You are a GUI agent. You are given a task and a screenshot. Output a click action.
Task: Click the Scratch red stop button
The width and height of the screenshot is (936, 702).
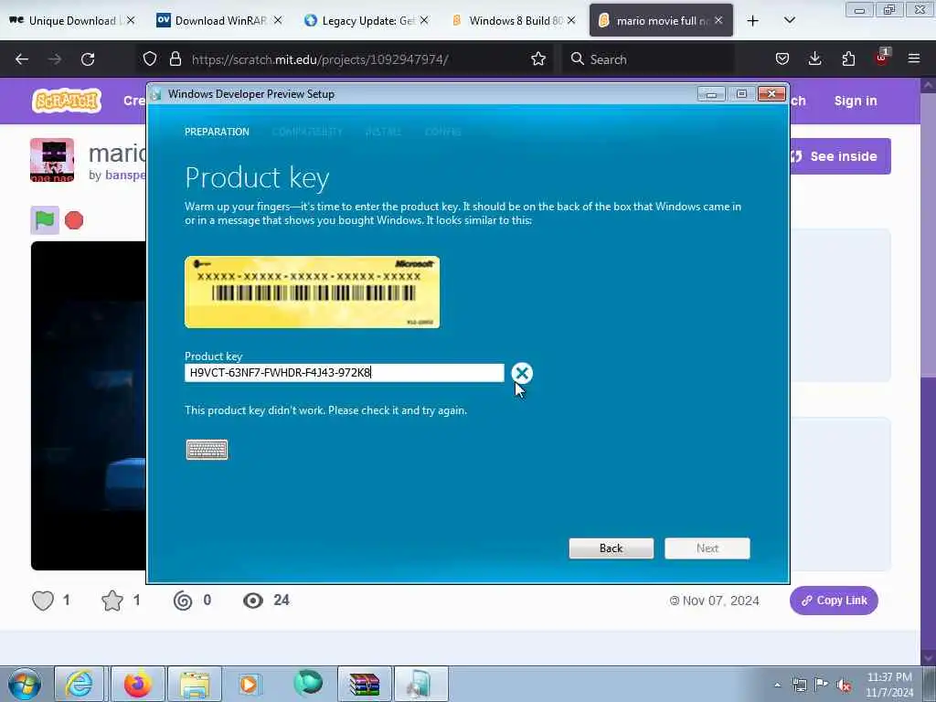coord(74,220)
